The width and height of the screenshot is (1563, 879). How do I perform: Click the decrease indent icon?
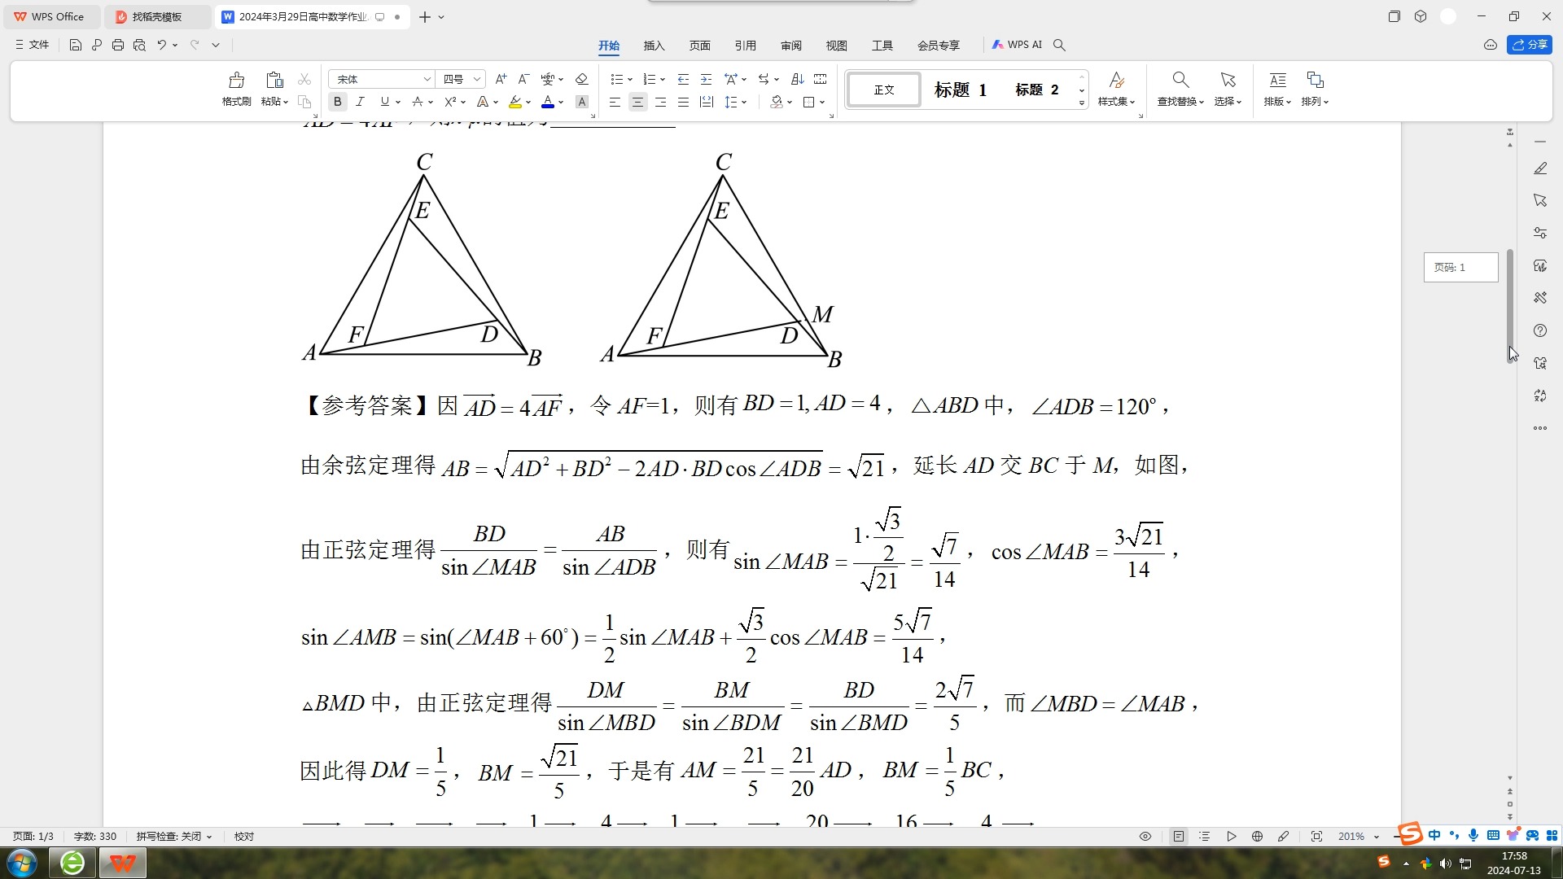[684, 79]
